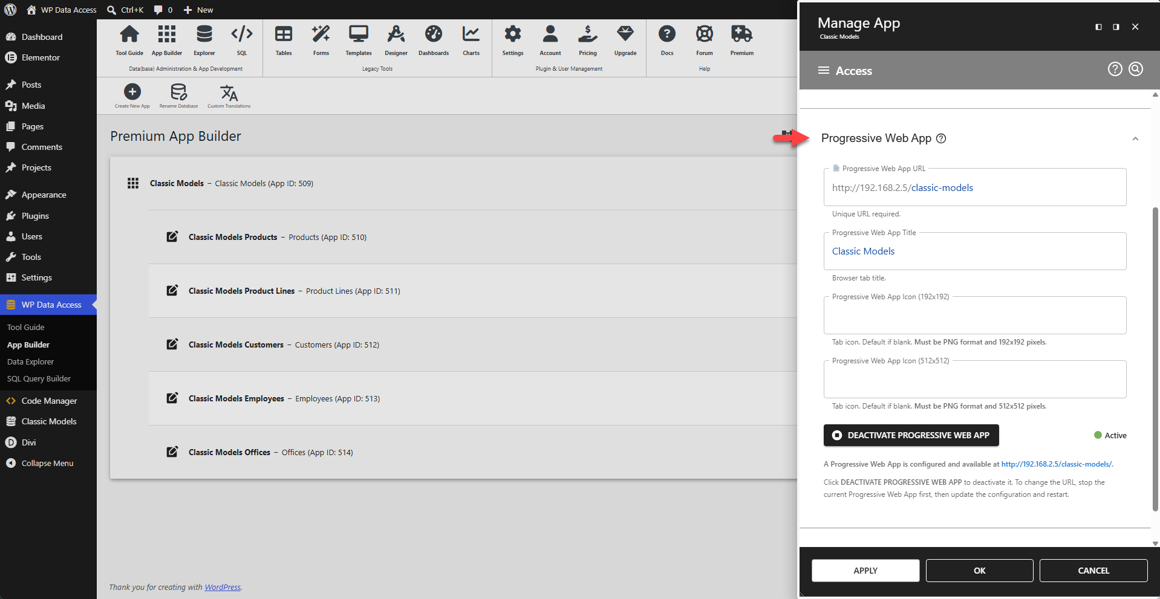Confirm with the OK button
The width and height of the screenshot is (1160, 599).
[x=980, y=571]
